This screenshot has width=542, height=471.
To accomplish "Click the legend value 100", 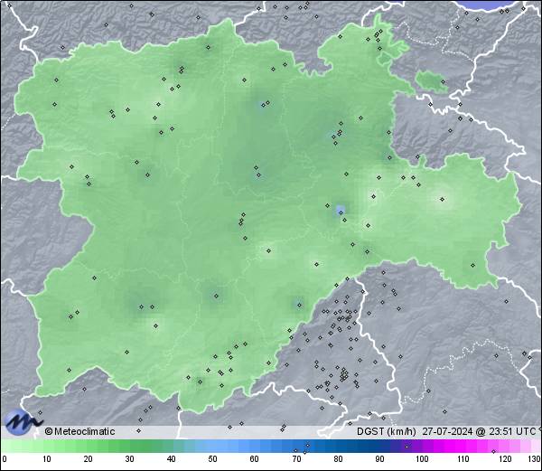I will 422,459.
